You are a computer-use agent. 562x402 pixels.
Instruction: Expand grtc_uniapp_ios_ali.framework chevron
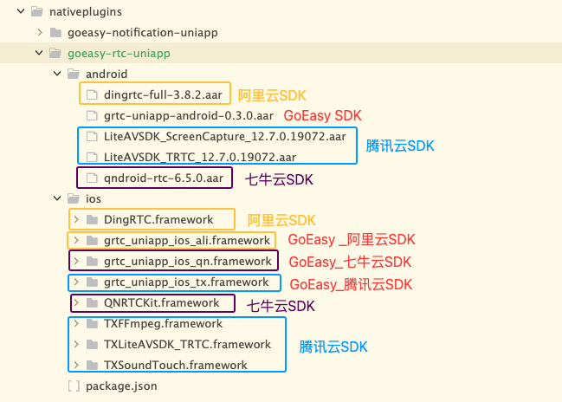[76, 240]
